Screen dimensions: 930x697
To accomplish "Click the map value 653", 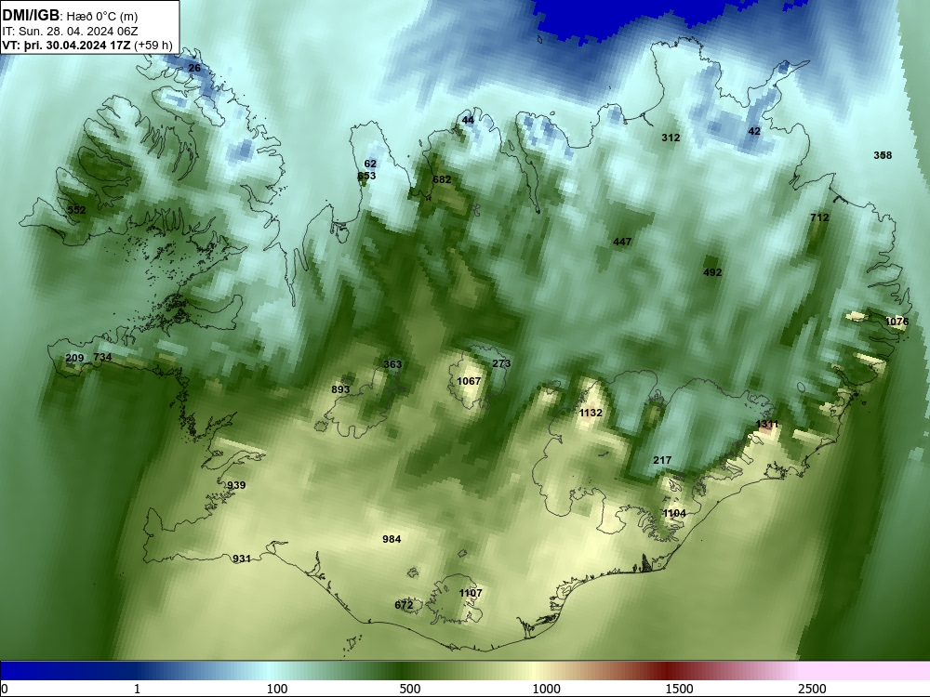I will [366, 176].
